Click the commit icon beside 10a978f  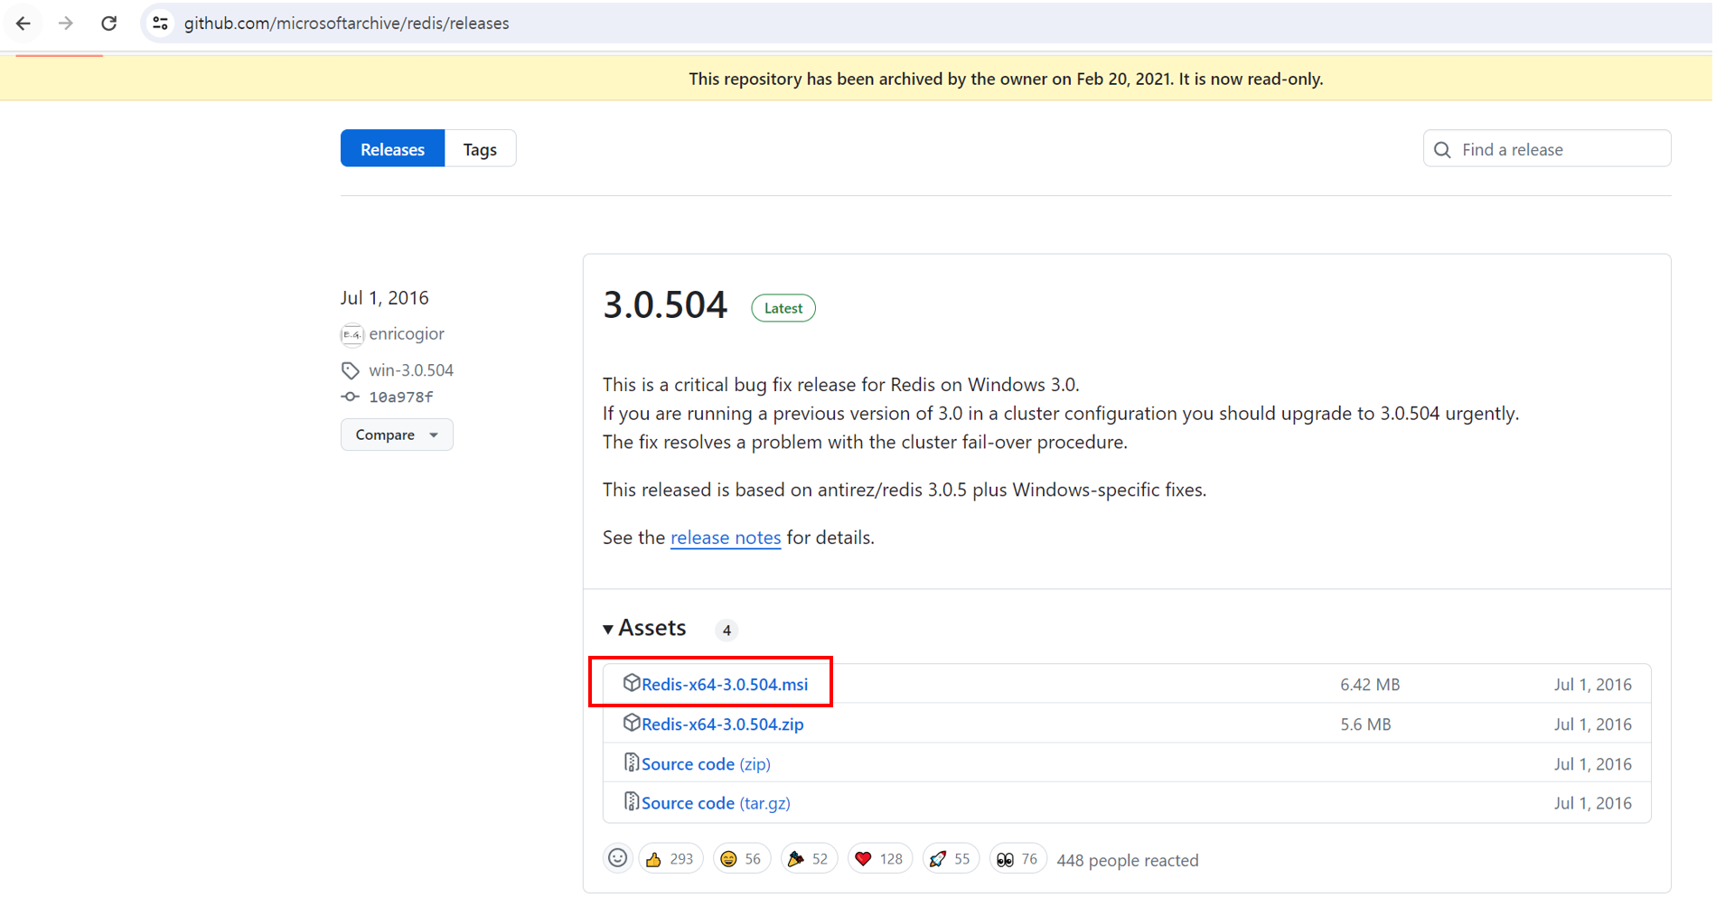(x=350, y=397)
